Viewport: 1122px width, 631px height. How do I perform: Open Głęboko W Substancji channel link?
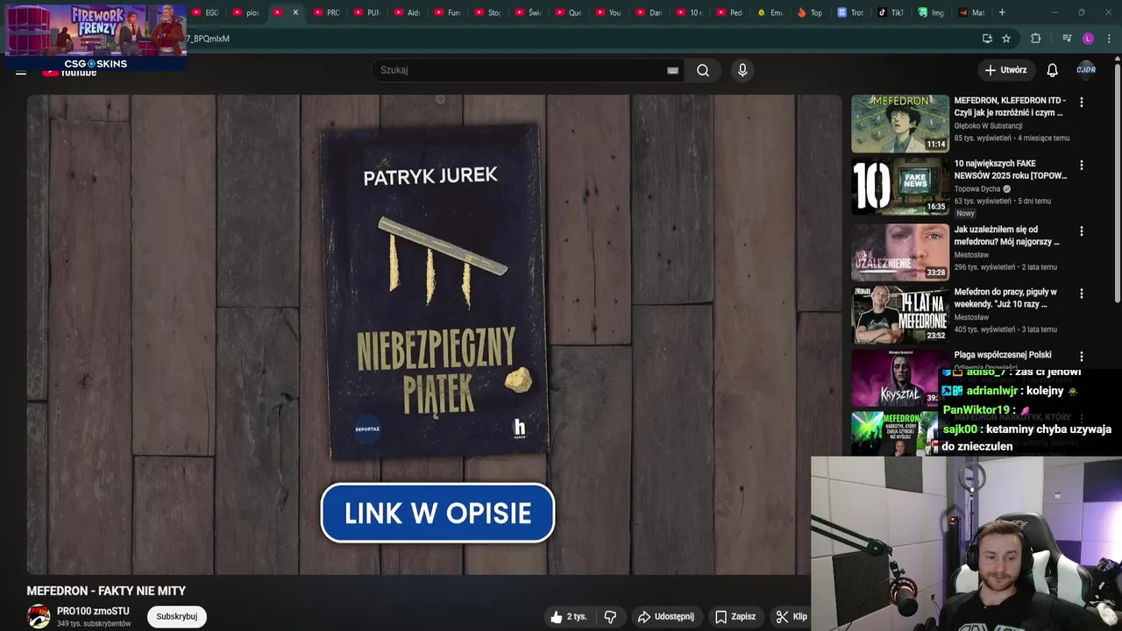[988, 126]
